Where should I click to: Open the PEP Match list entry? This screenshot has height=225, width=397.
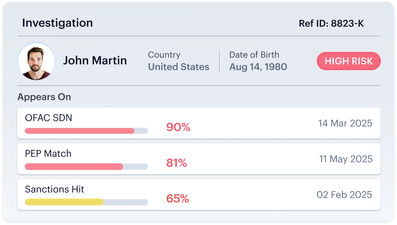[199, 159]
